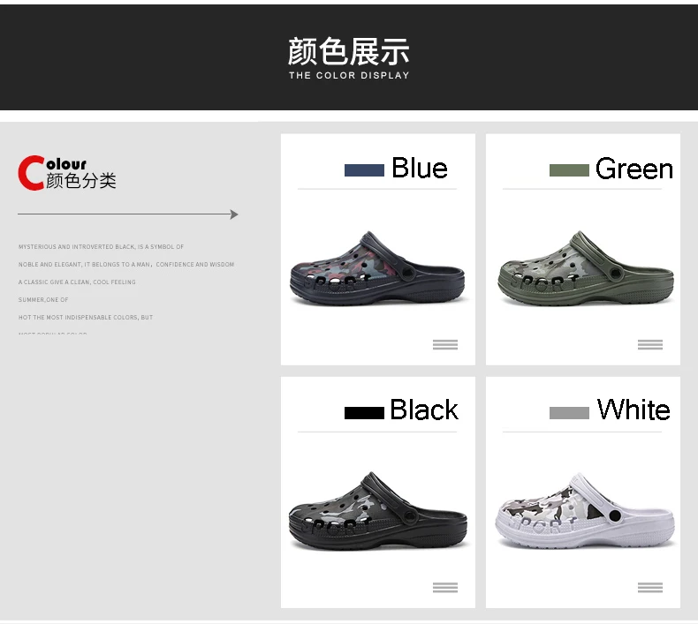The width and height of the screenshot is (698, 624).
Task: Click THE COLOR DISPLAY header title
Action: 349,76
